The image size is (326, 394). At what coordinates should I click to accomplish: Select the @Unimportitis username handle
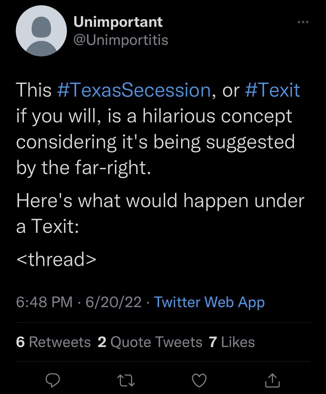[x=120, y=40]
